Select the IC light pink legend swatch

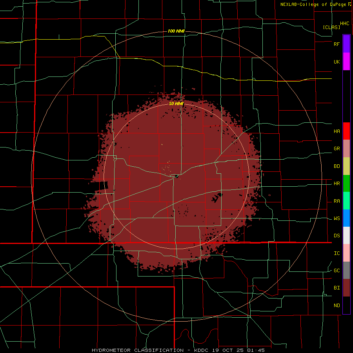pyautogui.click(x=346, y=253)
